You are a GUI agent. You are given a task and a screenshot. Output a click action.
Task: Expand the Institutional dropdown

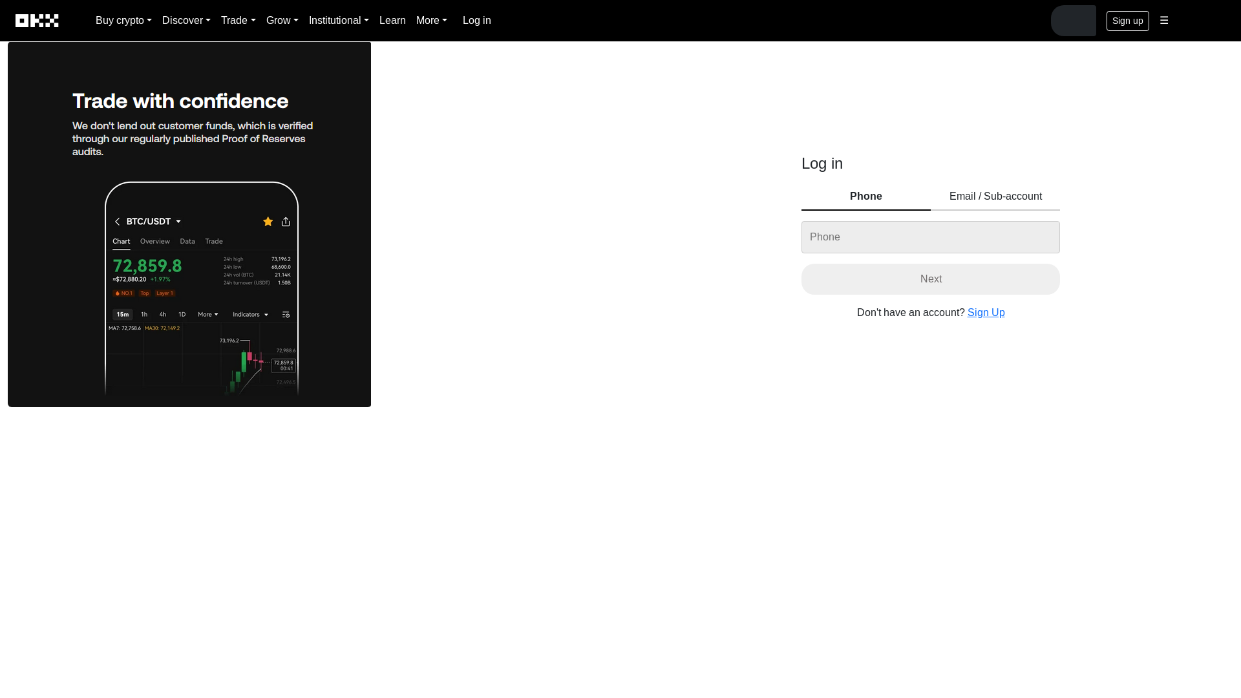[x=339, y=21]
